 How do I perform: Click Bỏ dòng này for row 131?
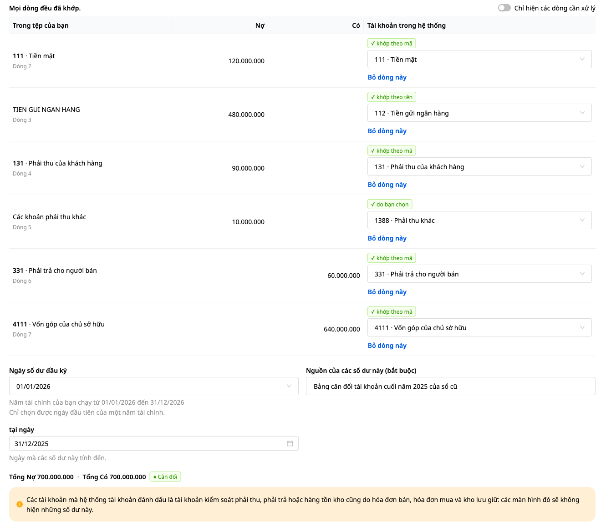pos(387,185)
